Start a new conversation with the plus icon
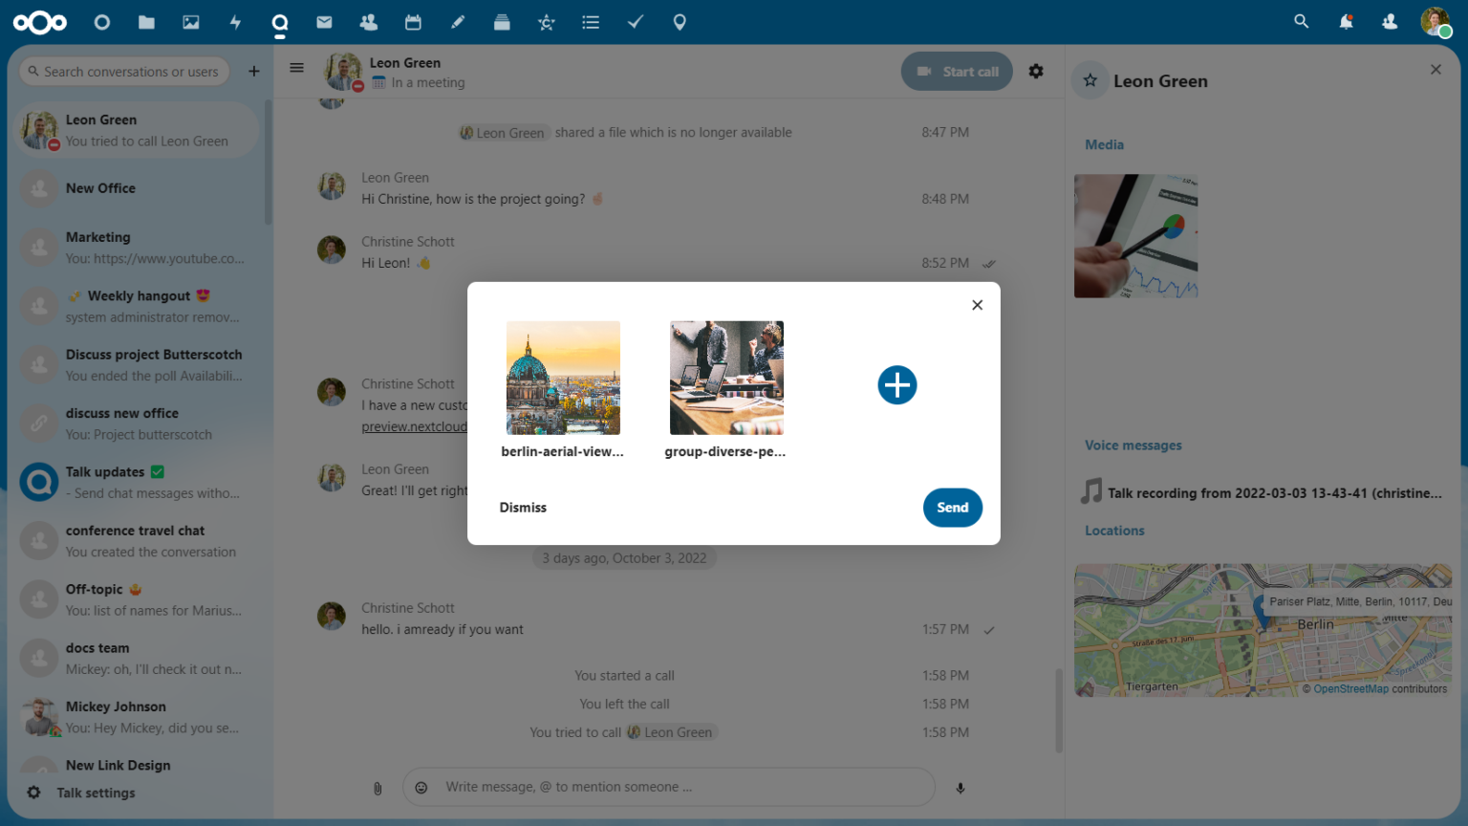This screenshot has height=826, width=1468. tap(254, 71)
